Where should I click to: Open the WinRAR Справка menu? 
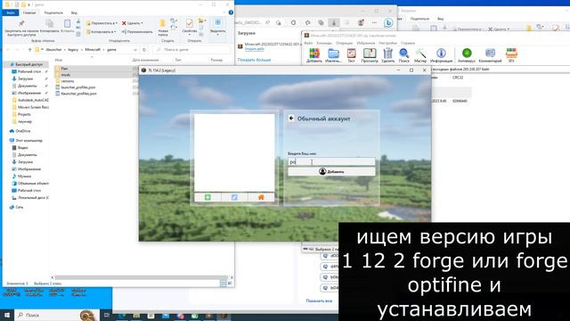[x=408, y=43]
